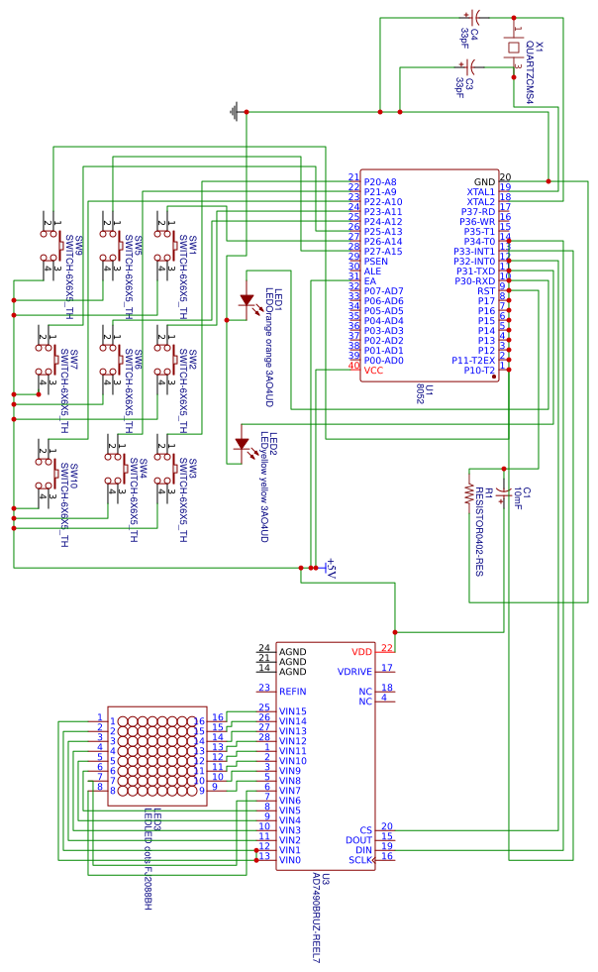Screen dimensions: 598x972
Task: Click the RESISTOR0402-RES value label
Action: coord(479,532)
